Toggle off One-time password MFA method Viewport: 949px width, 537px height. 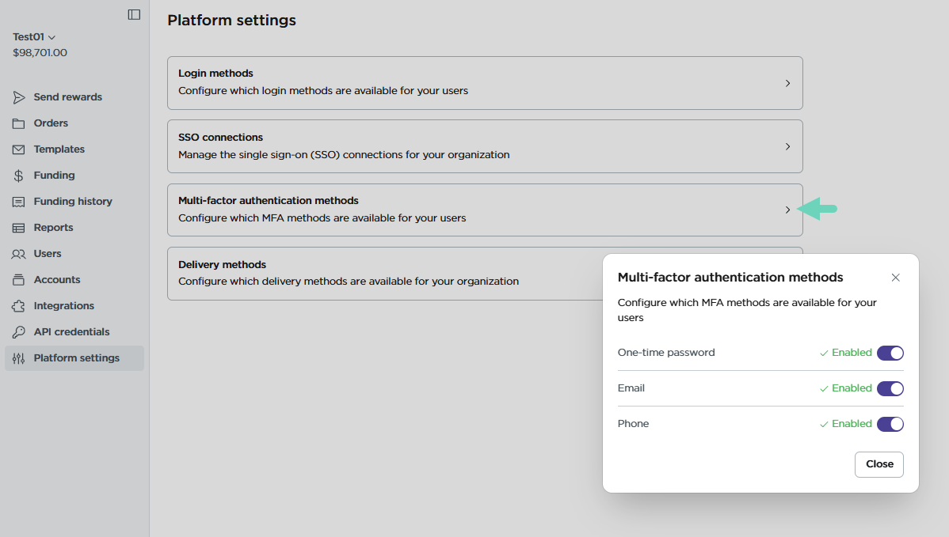coord(890,353)
